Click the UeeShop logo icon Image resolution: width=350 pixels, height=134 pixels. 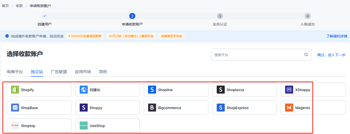[84, 126]
